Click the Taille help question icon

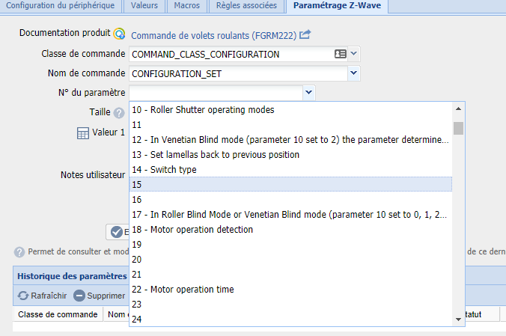point(119,113)
